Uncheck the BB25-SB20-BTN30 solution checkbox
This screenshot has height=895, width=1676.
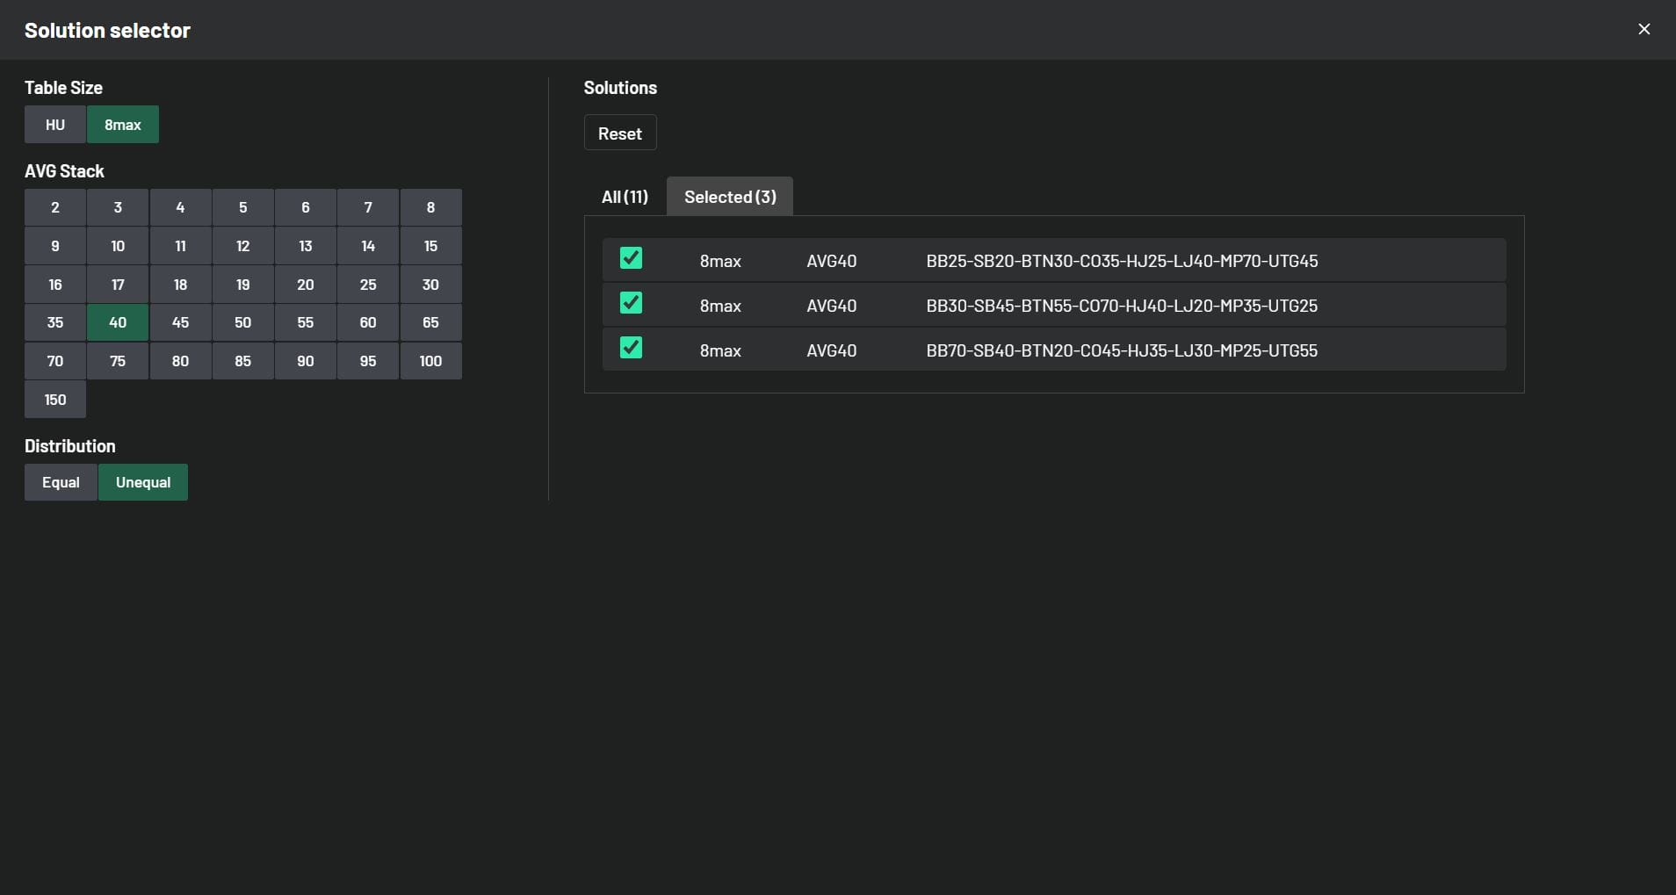pyautogui.click(x=631, y=258)
